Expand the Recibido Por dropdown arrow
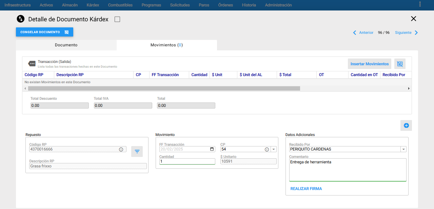Image resolution: width=434 pixels, height=209 pixels. [x=403, y=149]
